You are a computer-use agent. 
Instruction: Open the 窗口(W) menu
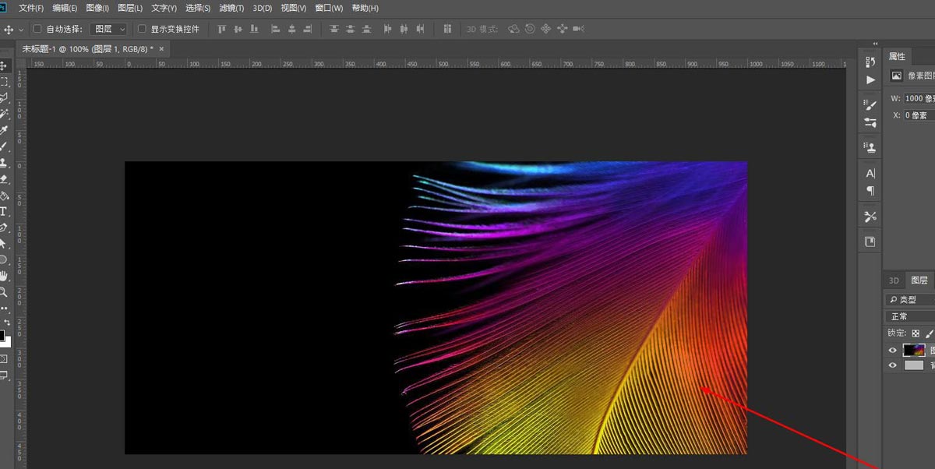pyautogui.click(x=329, y=8)
